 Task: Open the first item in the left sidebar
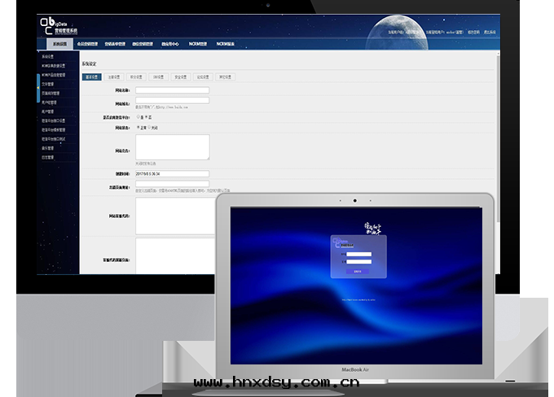pos(51,57)
